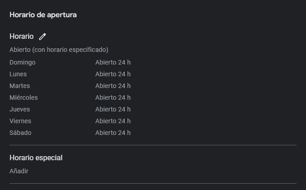Select the Sábado row label
The image size is (306, 190).
click(20, 133)
